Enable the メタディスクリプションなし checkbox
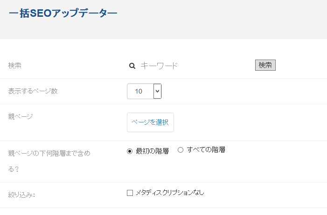327x215 pixels. pyautogui.click(x=130, y=193)
